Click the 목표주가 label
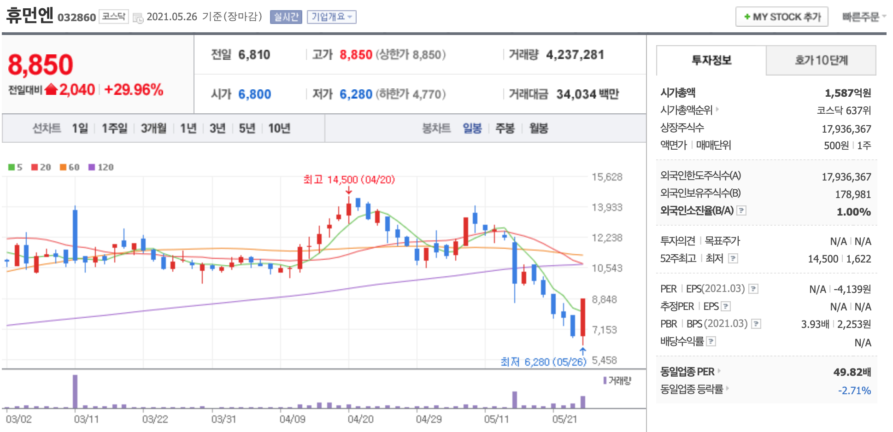Viewport: 893px width, 432px height. tap(722, 241)
